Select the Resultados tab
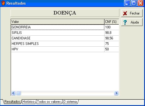The height and width of the screenshot is (106, 145). click(12, 102)
